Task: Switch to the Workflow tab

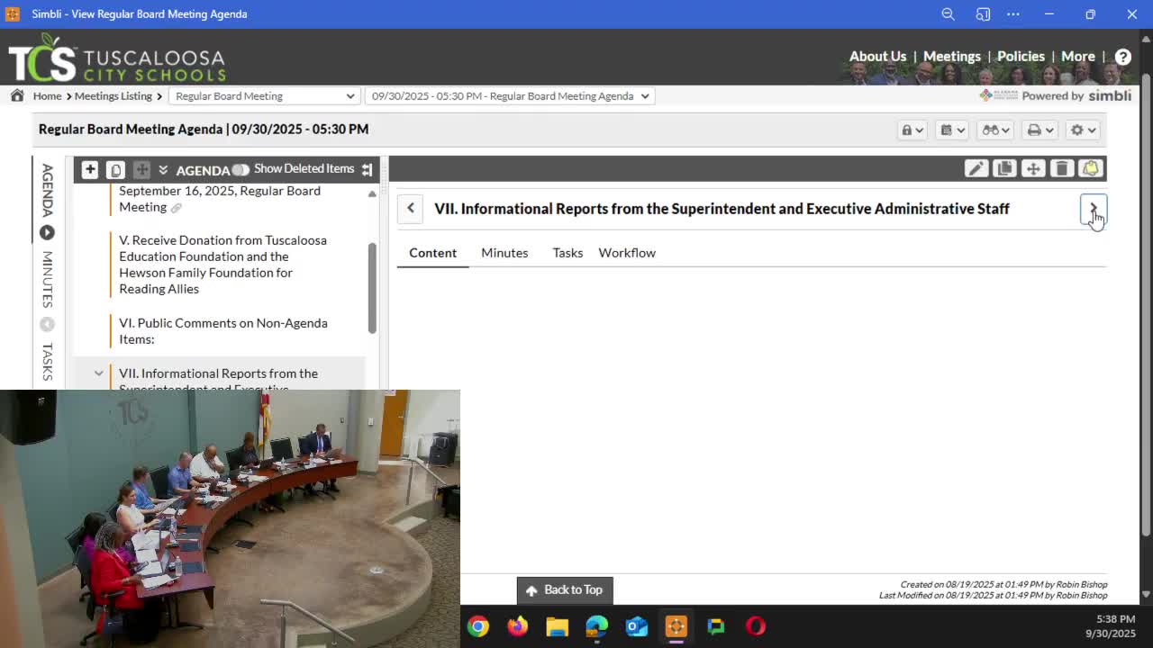Action: tap(627, 253)
